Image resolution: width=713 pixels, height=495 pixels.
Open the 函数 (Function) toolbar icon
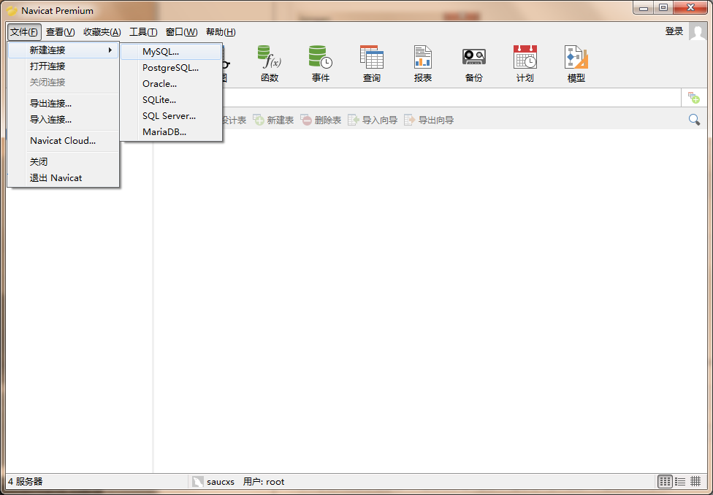(x=270, y=64)
